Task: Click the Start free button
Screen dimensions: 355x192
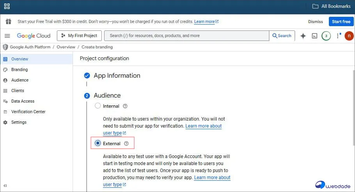Action: (x=341, y=22)
